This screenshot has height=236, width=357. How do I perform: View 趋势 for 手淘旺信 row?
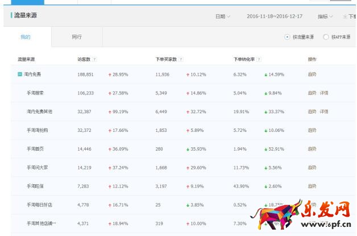click(312, 186)
